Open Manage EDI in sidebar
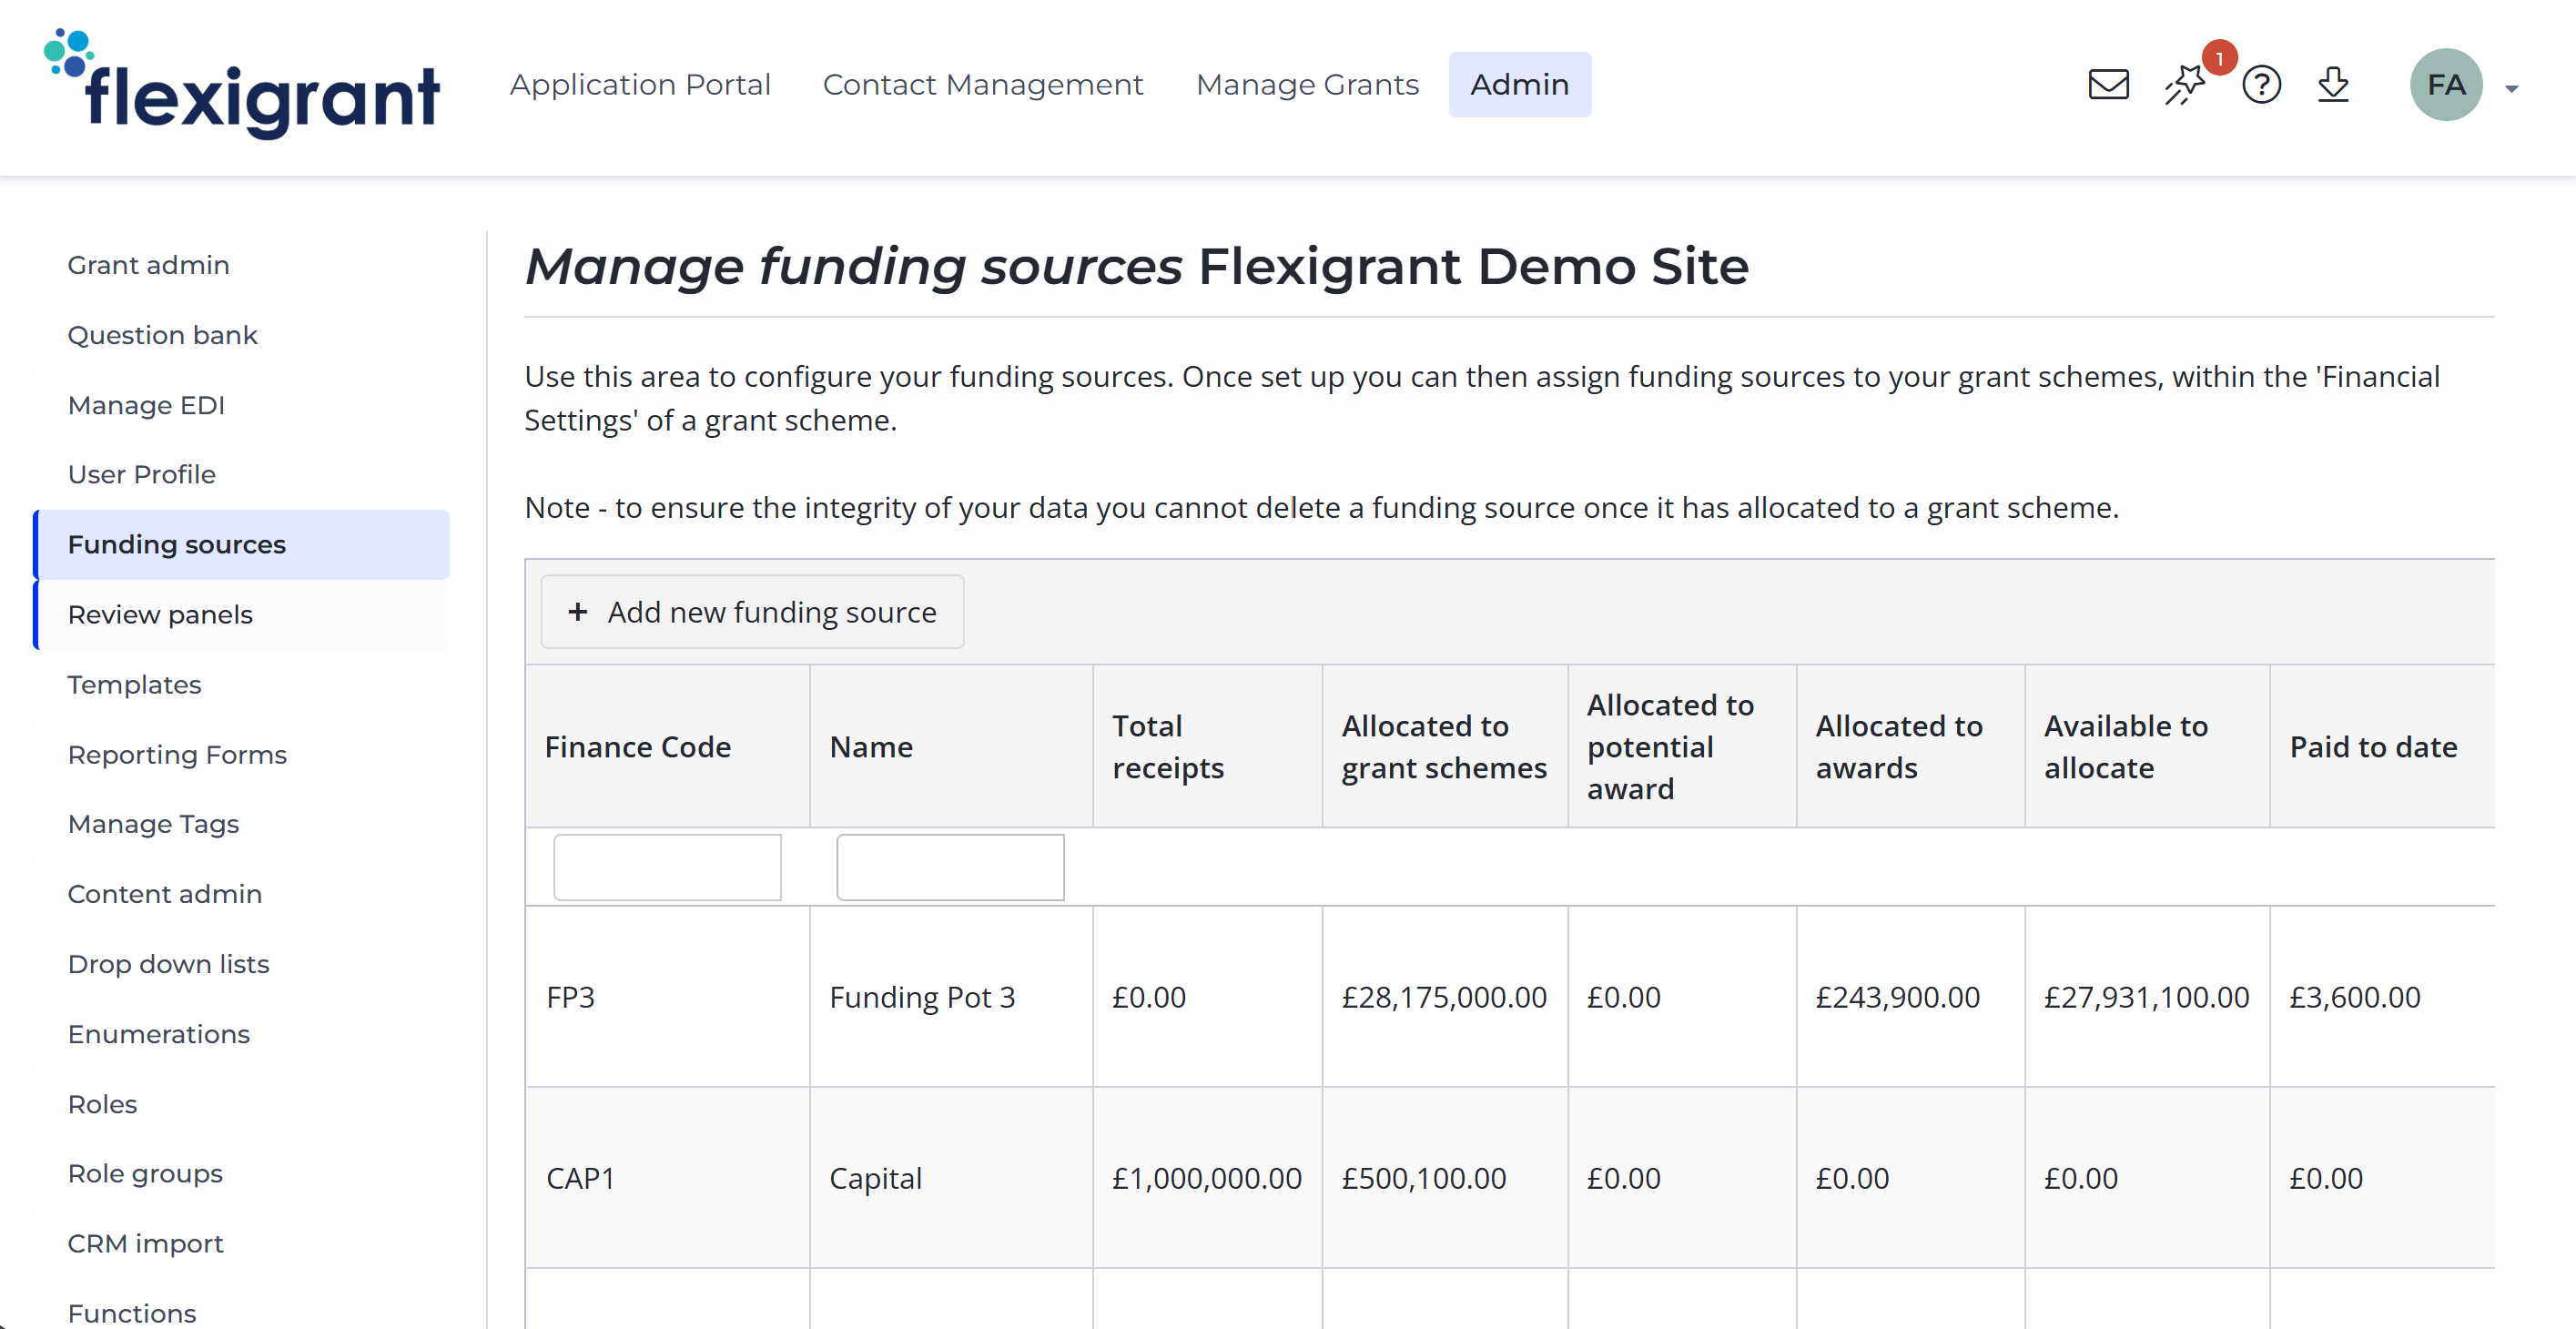This screenshot has height=1329, width=2576. coord(146,405)
